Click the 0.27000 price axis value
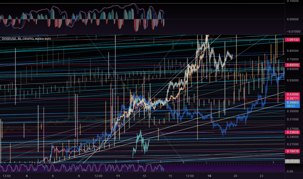 click(x=293, y=129)
